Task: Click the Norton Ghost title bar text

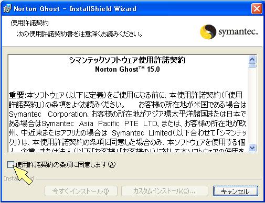Action: click(75, 9)
